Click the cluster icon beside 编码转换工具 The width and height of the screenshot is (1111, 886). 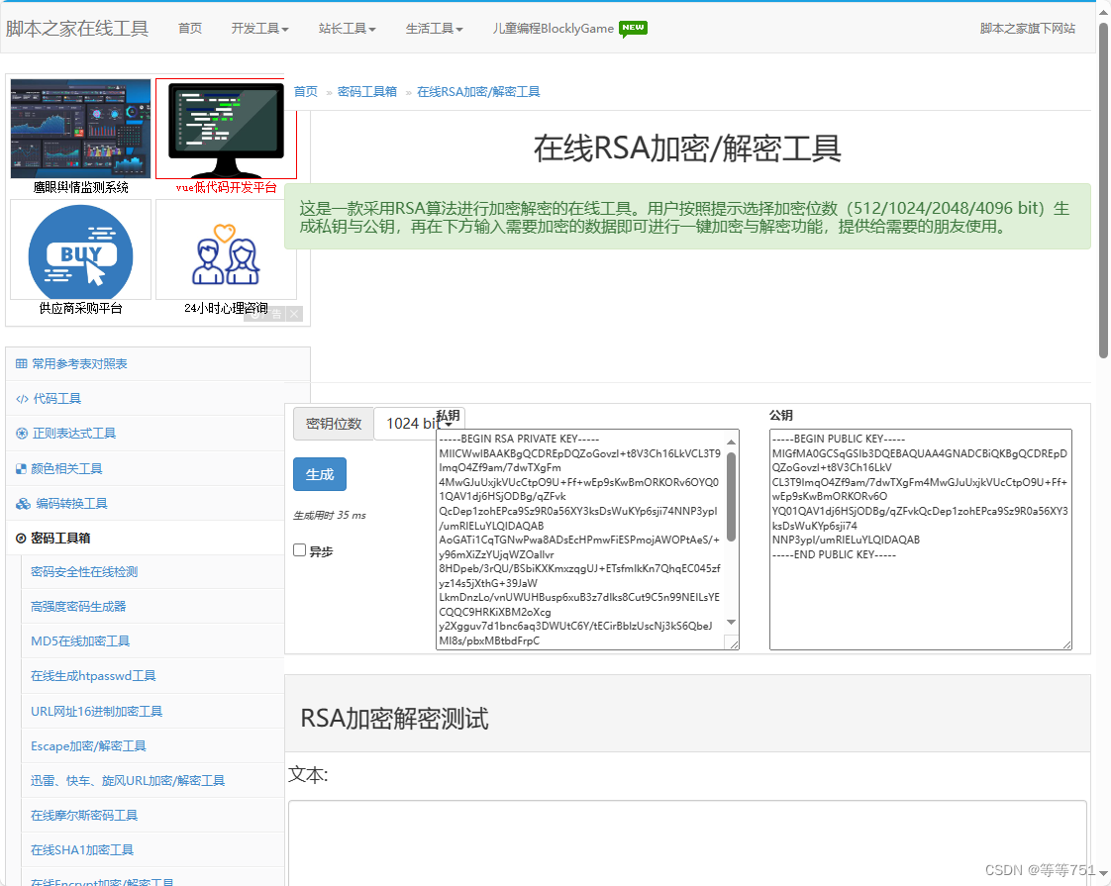(x=24, y=502)
